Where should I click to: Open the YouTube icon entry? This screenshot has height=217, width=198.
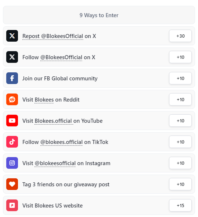tap(12, 121)
